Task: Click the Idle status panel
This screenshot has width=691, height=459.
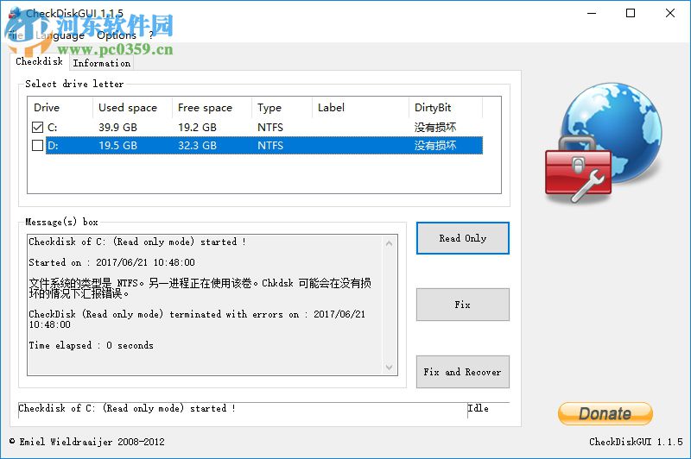Action: 488,408
